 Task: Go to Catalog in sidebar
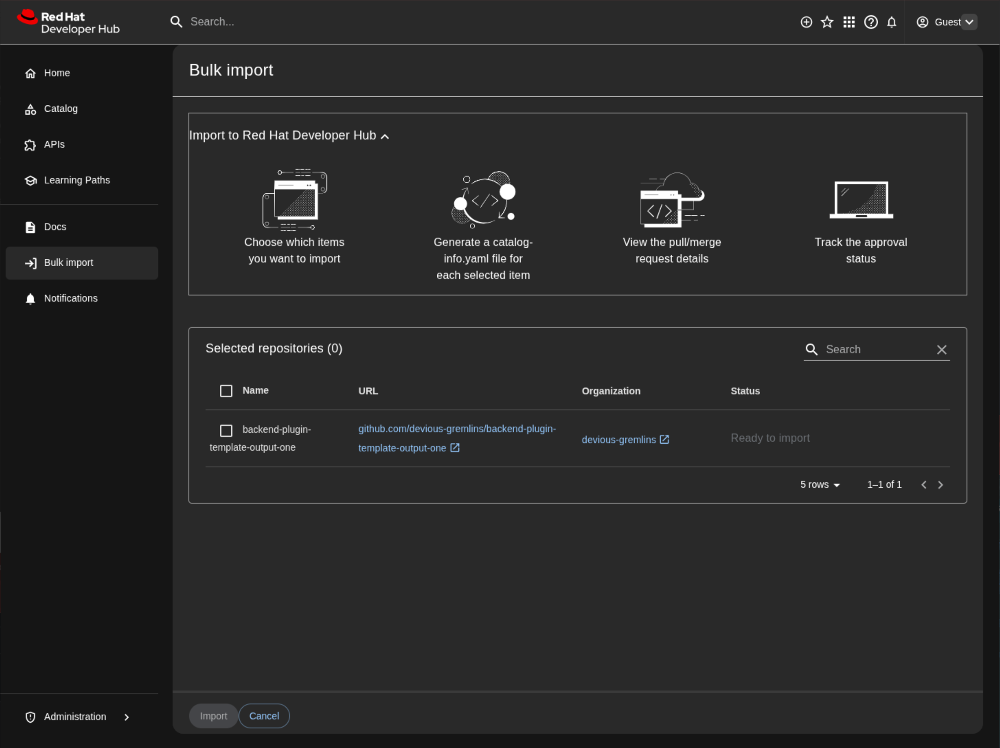click(60, 109)
